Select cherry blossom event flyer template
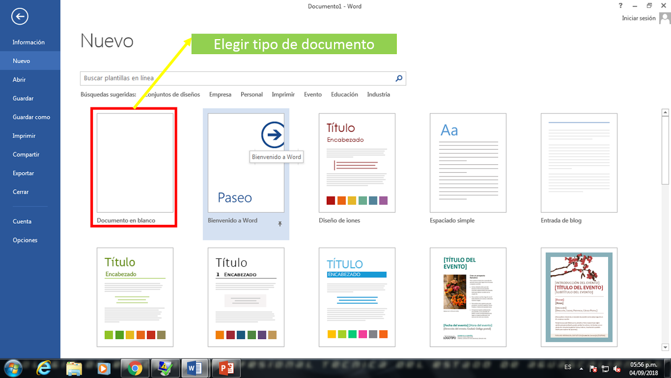The height and width of the screenshot is (378, 671). point(579,297)
